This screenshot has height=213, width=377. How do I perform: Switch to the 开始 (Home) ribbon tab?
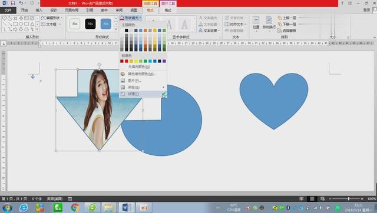24,10
